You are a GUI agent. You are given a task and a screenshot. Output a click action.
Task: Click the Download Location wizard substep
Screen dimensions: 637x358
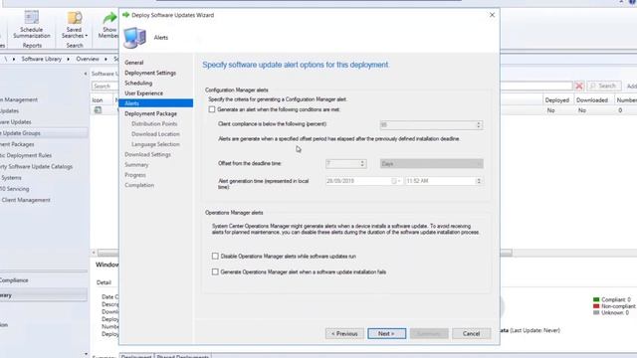(155, 134)
